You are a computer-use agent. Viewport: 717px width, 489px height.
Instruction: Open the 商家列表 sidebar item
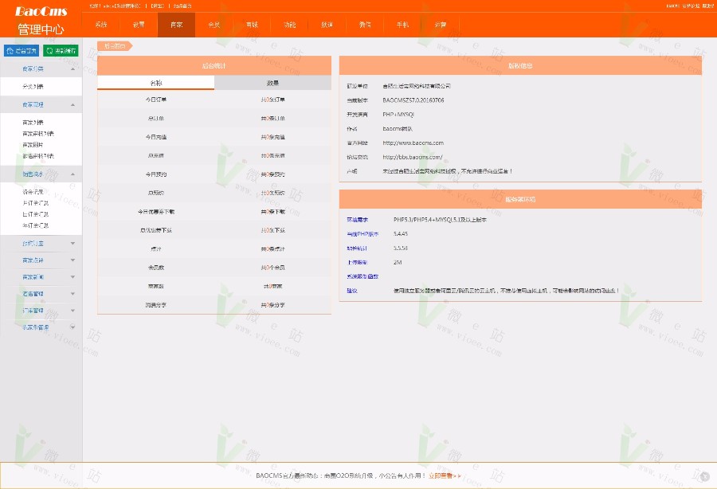[33, 123]
